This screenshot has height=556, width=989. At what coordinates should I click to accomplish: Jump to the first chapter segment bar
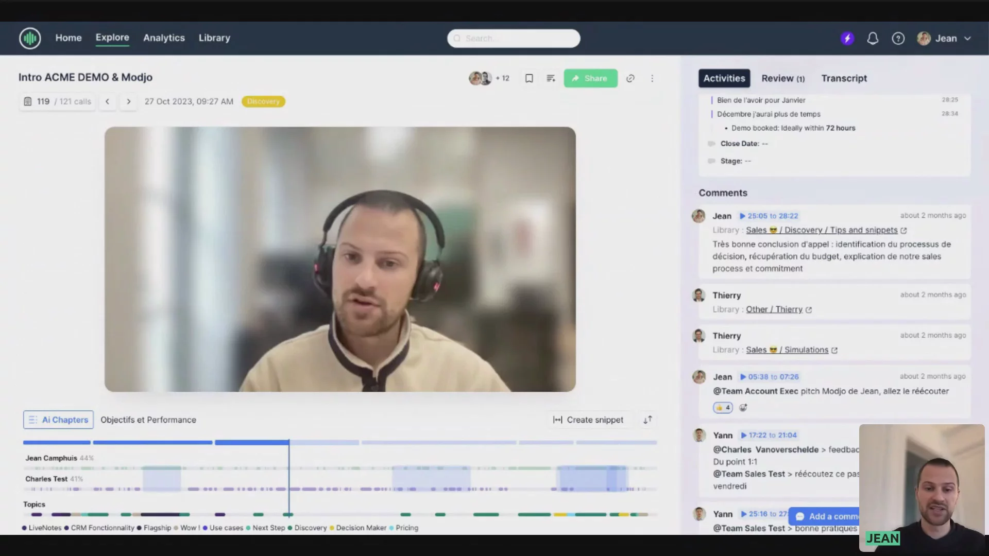click(x=57, y=443)
